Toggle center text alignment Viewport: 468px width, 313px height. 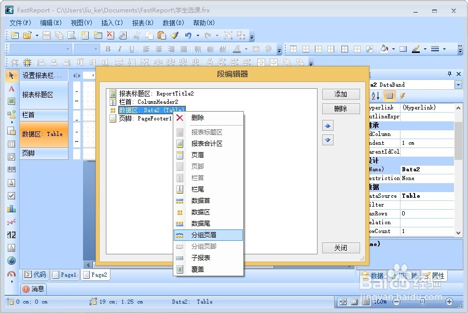coord(158,49)
